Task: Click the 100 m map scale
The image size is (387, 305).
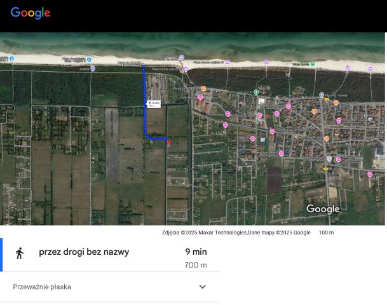Action: (326, 233)
